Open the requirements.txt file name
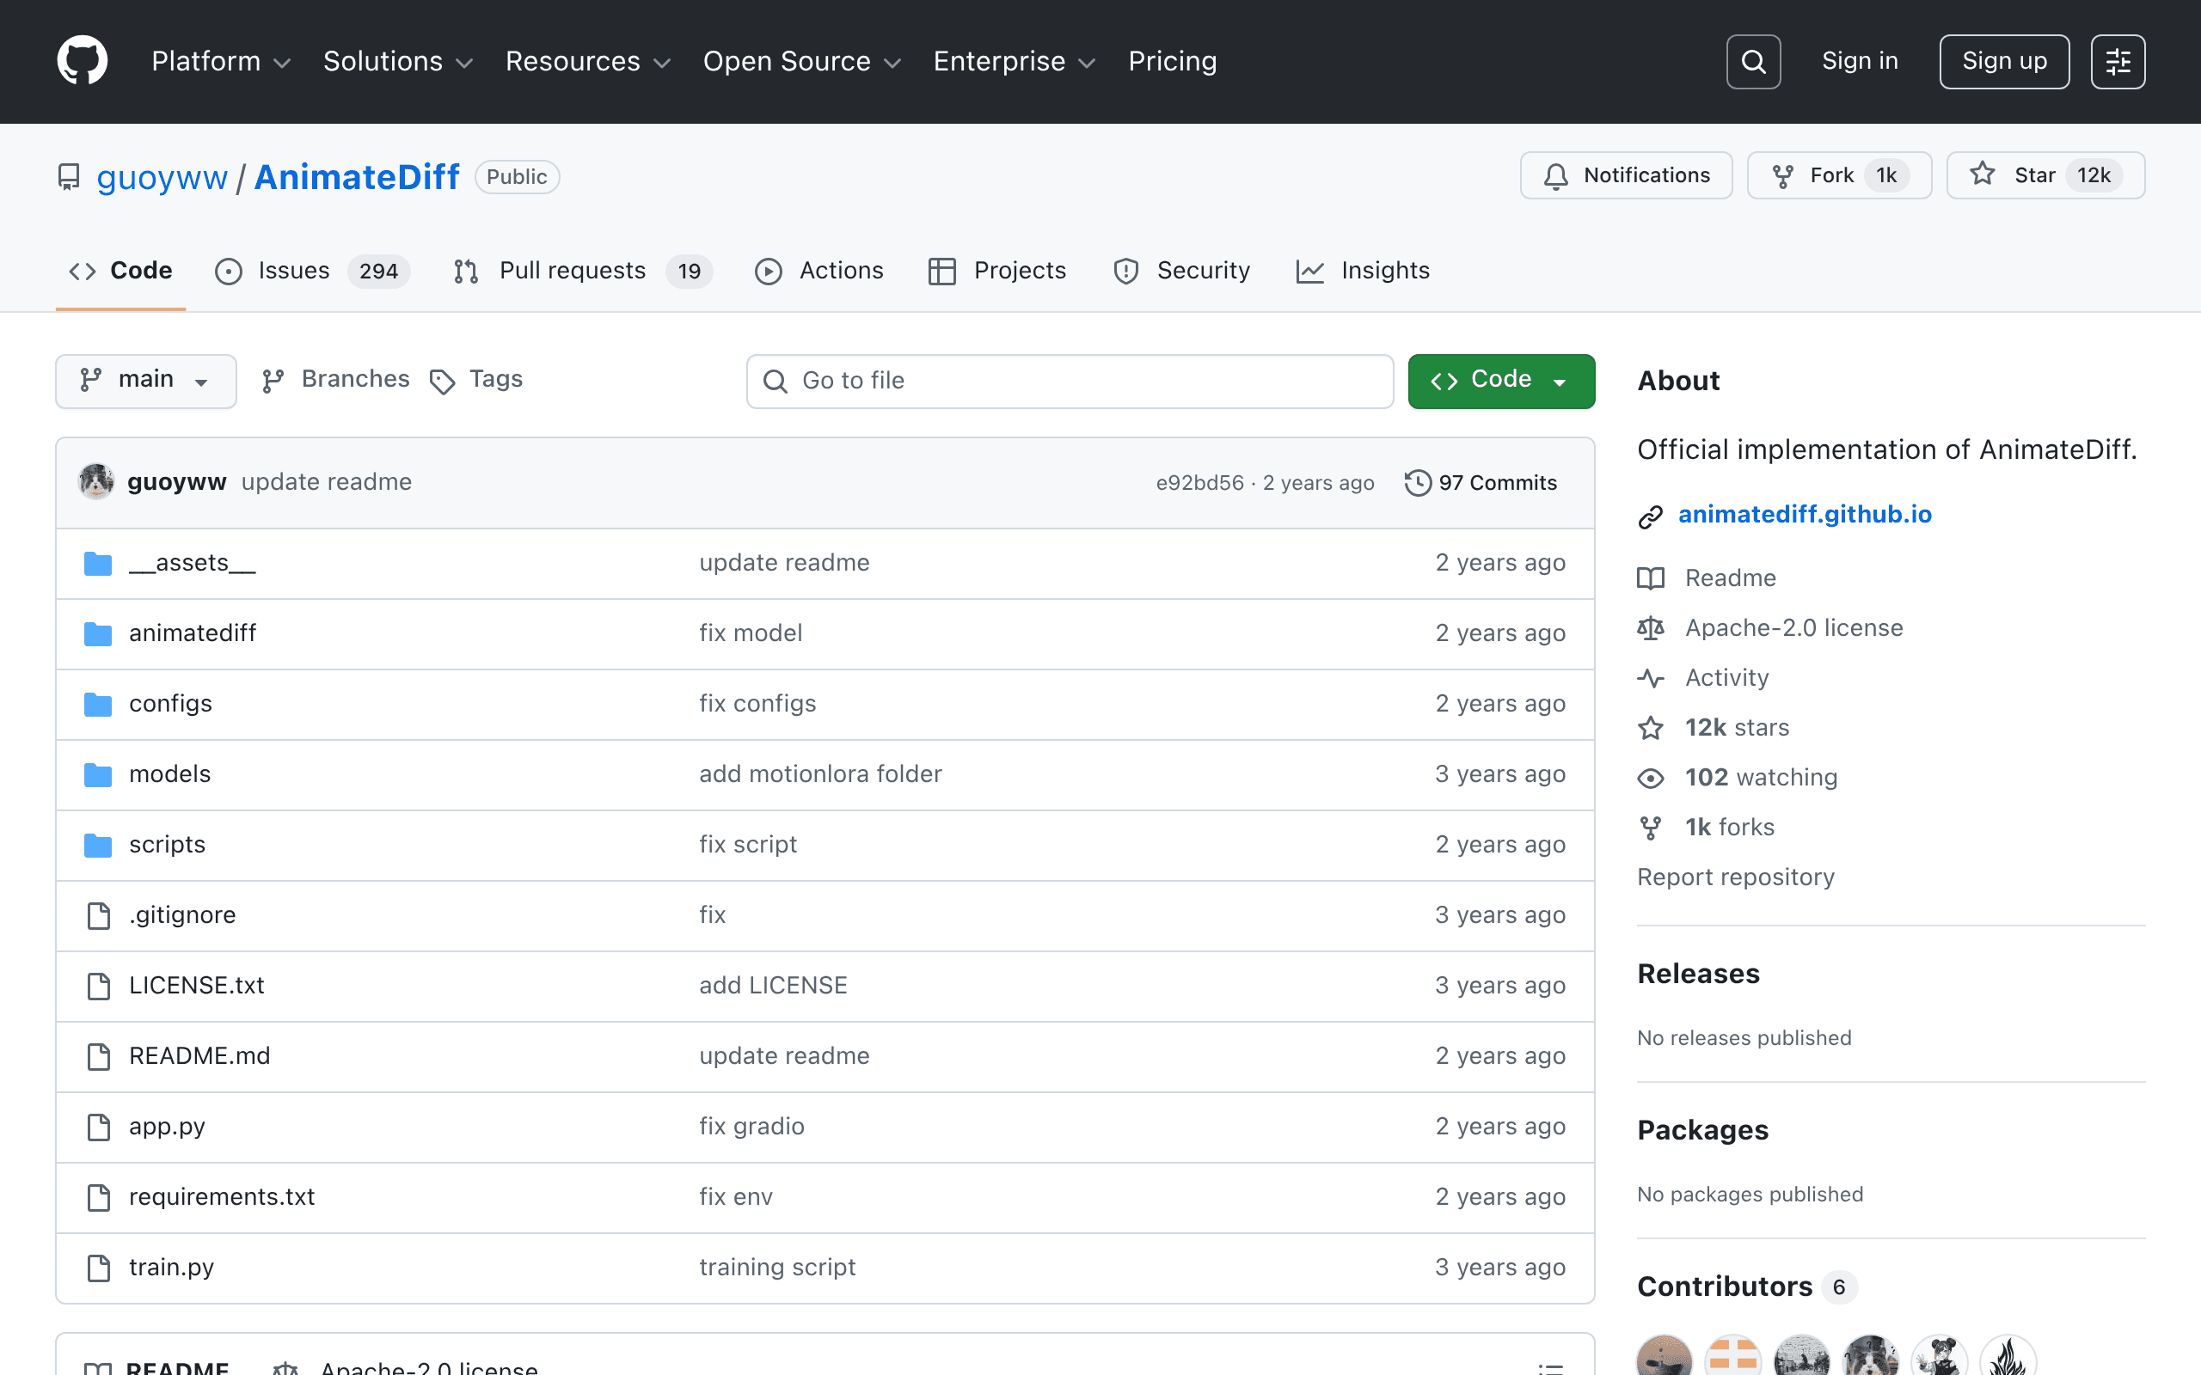The image size is (2201, 1375). point(222,1197)
